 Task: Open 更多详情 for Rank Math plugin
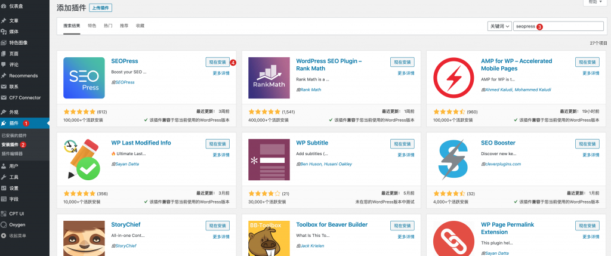click(406, 73)
